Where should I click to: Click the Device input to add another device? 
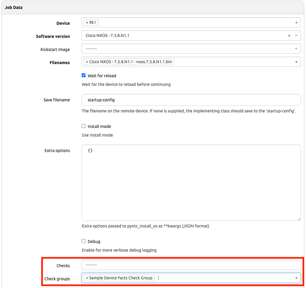pos(179,22)
